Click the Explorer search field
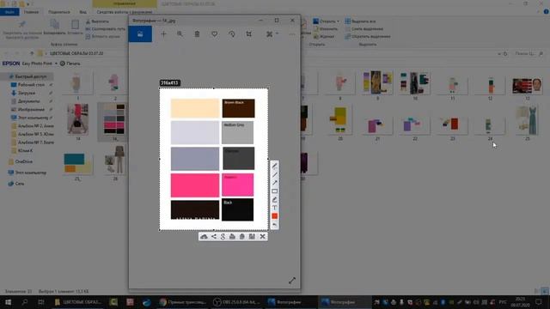Viewport: 550px width, 309px height. coord(529,53)
